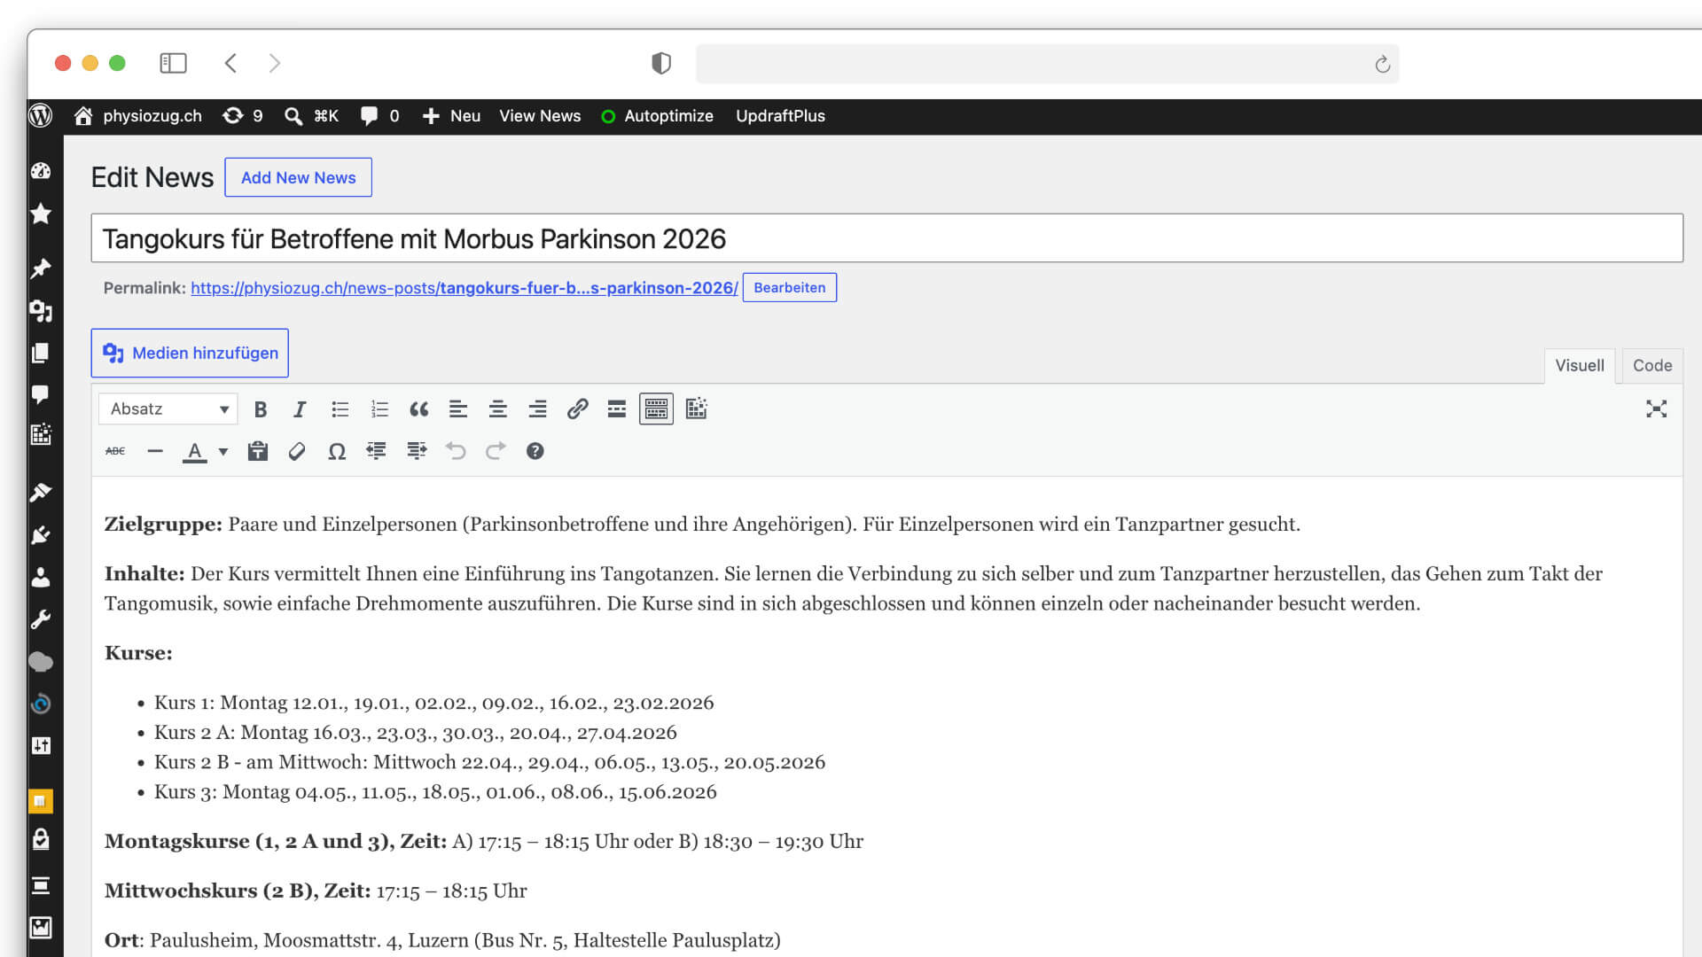
Task: Switch to the Code editor tab
Action: click(1652, 365)
